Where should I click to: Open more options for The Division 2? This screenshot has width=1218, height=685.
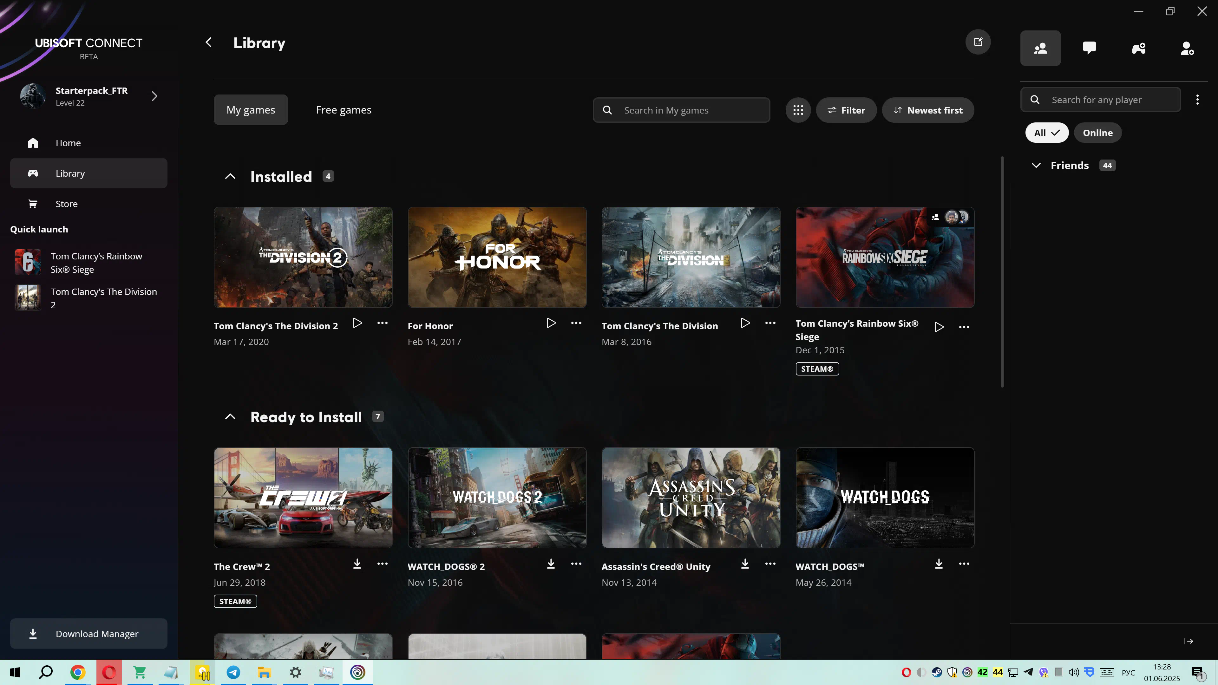(383, 323)
